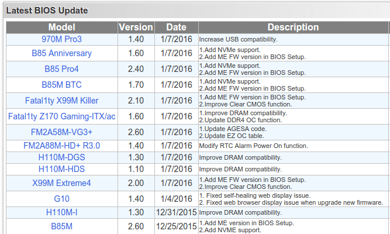Screen dimensions: 390x234
Task: Open the FM2A88M-HD+ R3.0 model link
Action: [61, 146]
